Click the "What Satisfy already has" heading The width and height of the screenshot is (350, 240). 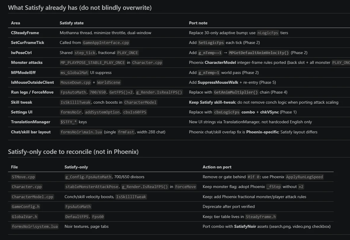[80, 8]
